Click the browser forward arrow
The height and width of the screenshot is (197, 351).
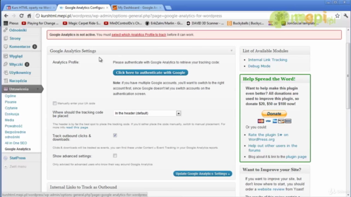[14, 16]
